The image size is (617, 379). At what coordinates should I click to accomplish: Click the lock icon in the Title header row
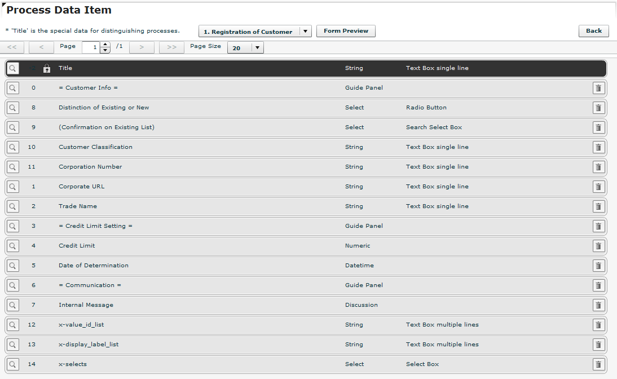pyautogui.click(x=47, y=68)
